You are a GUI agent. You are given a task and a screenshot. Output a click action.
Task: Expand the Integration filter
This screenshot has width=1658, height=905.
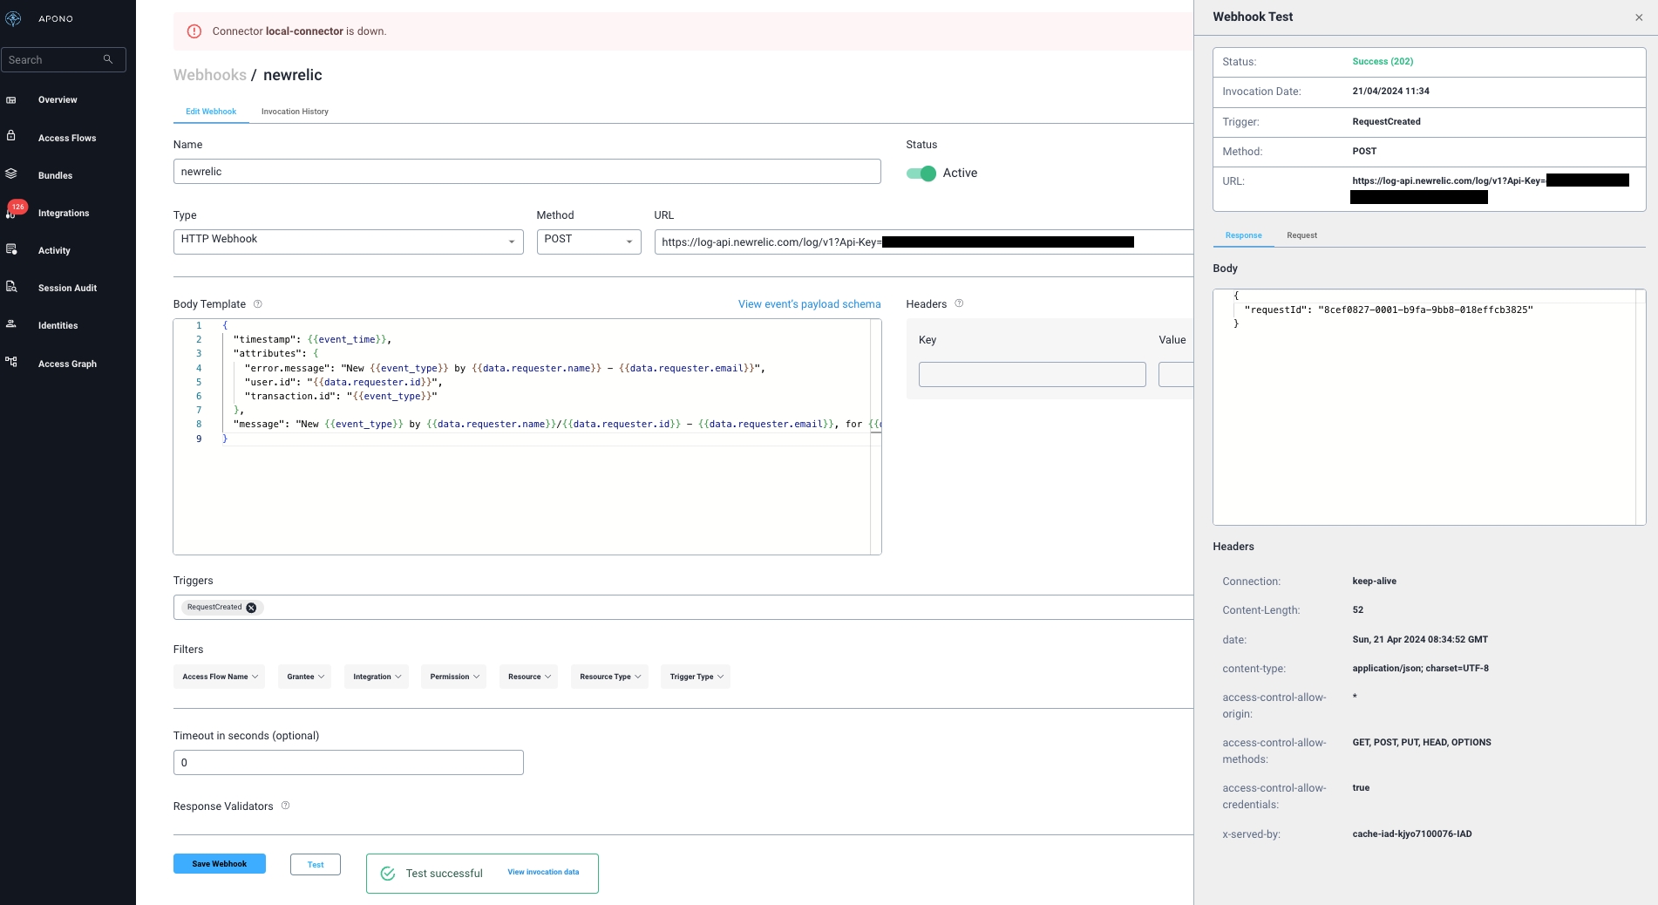tap(377, 677)
